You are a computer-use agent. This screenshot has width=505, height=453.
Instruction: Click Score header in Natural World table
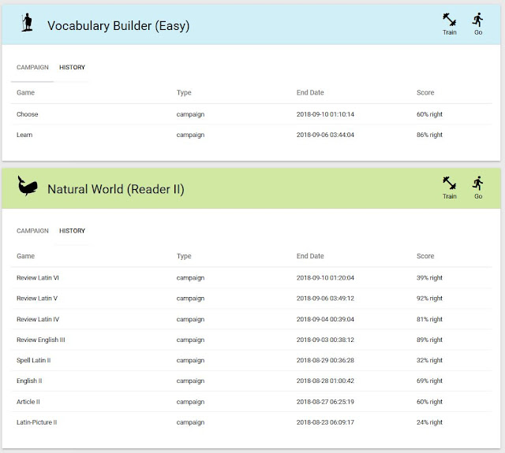pos(425,256)
